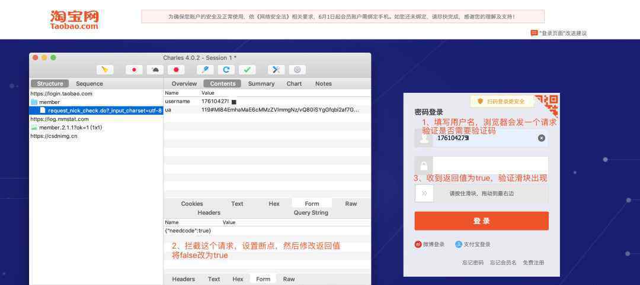Click the ua value starting with 119#
The width and height of the screenshot is (640, 285).
280,110
